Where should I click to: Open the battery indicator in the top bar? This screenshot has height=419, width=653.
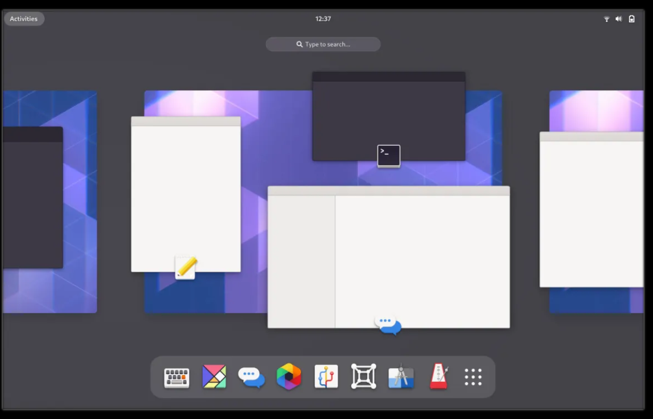(631, 19)
